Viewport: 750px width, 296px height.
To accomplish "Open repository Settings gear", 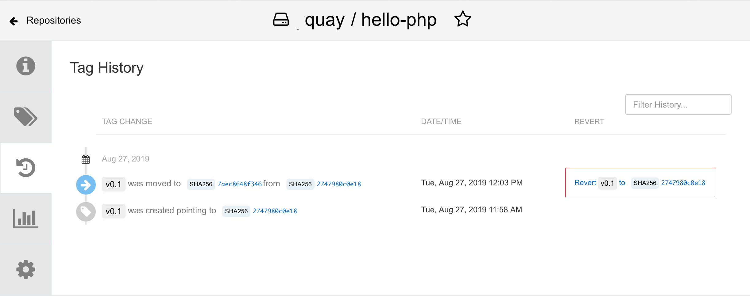I will pyautogui.click(x=25, y=269).
